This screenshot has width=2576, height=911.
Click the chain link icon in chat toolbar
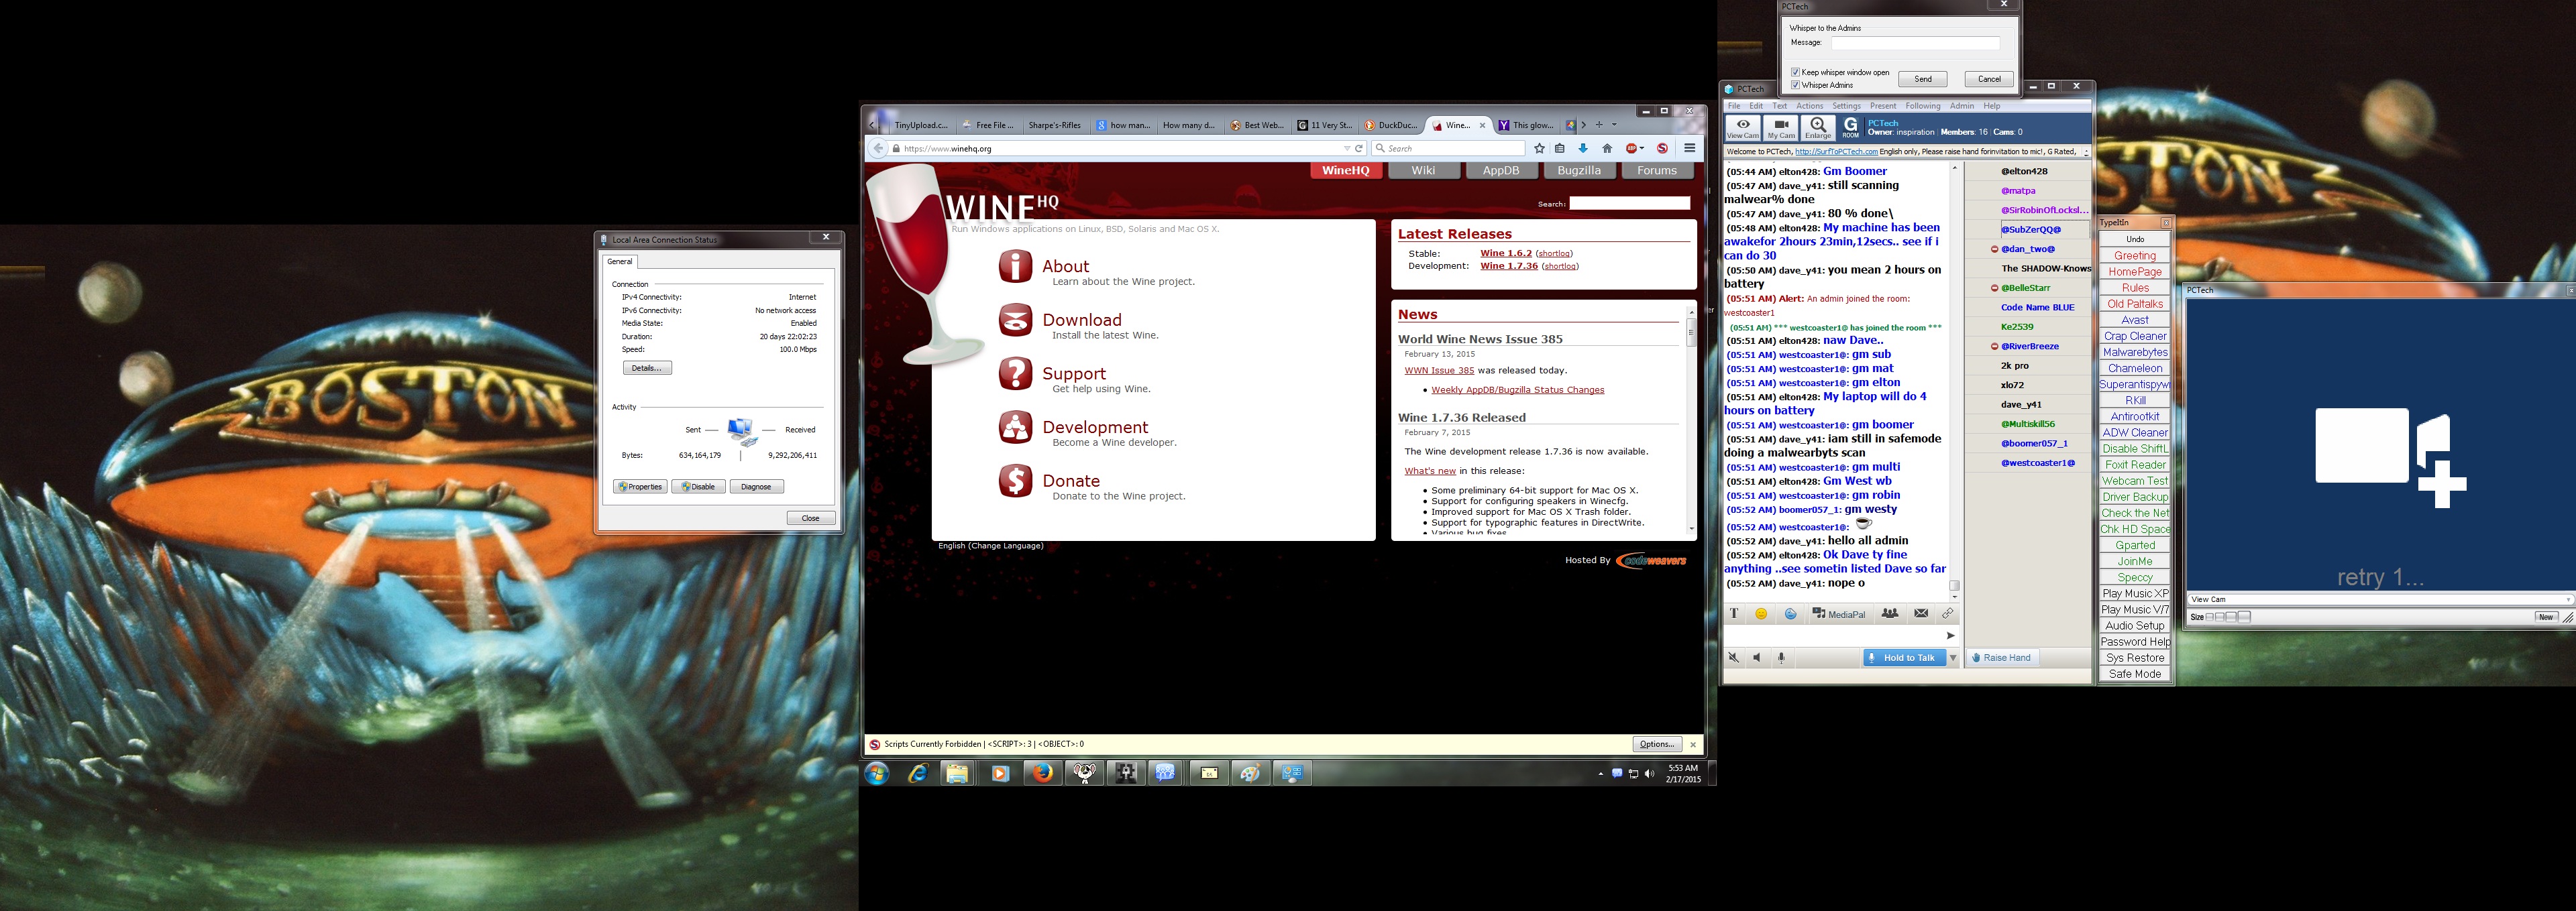click(1947, 613)
